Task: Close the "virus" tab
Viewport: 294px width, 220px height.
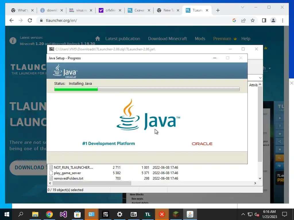Action: pos(91,10)
